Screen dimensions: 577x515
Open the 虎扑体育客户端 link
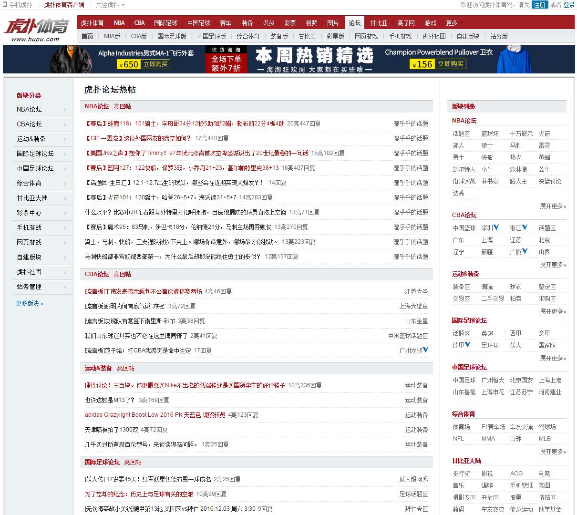pyautogui.click(x=64, y=5)
